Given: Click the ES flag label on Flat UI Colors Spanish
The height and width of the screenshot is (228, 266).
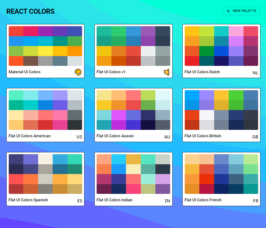Looking at the screenshot, I should click(x=80, y=201).
